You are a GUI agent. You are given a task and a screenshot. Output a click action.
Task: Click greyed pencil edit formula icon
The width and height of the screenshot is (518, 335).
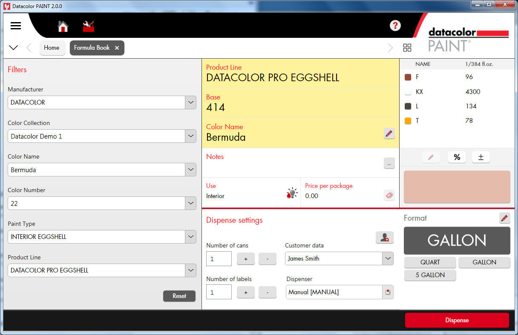coord(431,157)
